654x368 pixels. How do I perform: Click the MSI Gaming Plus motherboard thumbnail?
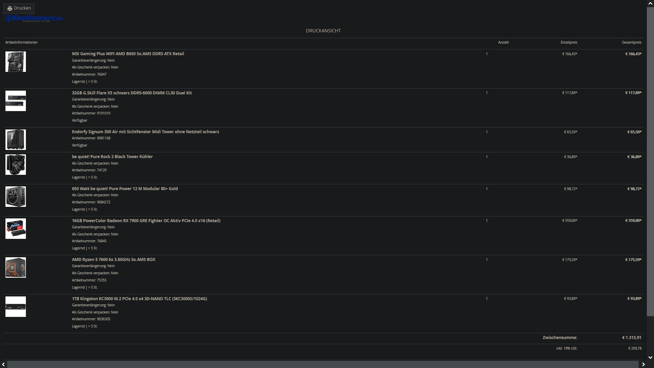[x=16, y=62]
